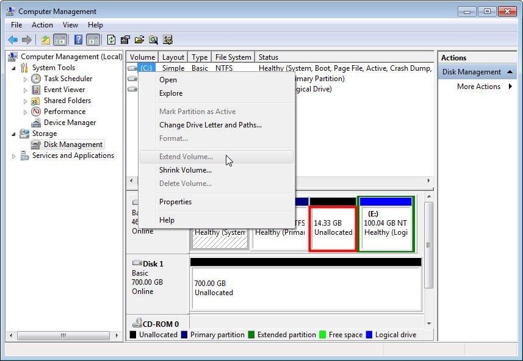Image resolution: width=523 pixels, height=361 pixels.
Task: Click the blue Help question mark icon
Action: (x=78, y=40)
